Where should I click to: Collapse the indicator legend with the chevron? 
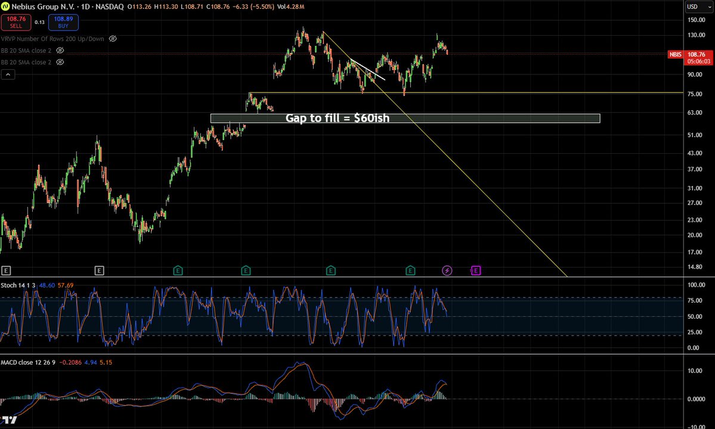[8, 74]
